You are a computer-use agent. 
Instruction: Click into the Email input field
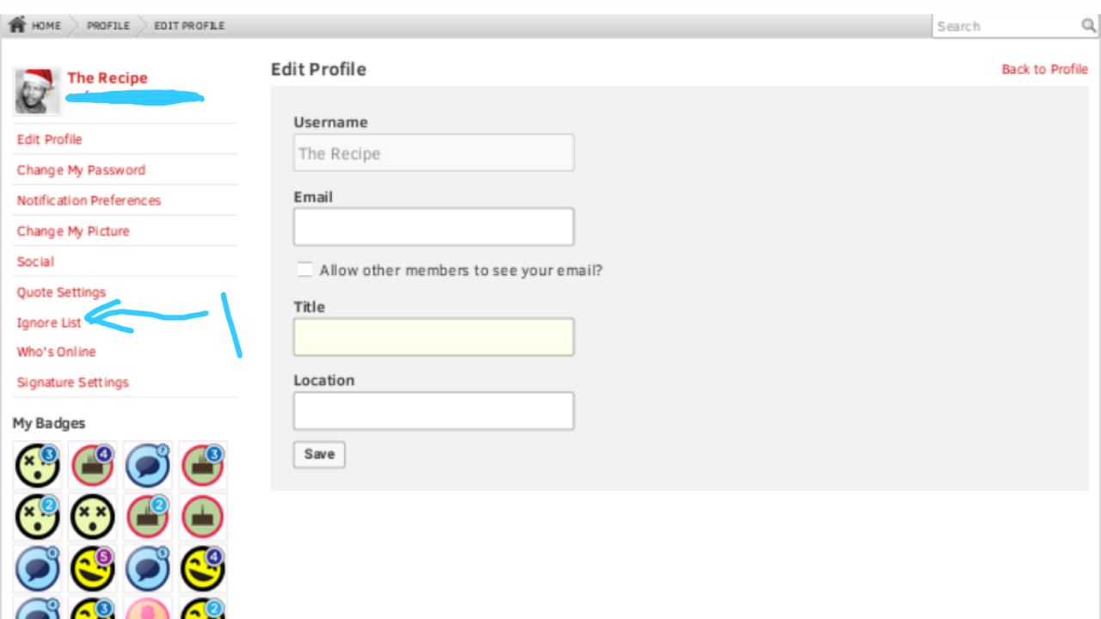coord(434,227)
